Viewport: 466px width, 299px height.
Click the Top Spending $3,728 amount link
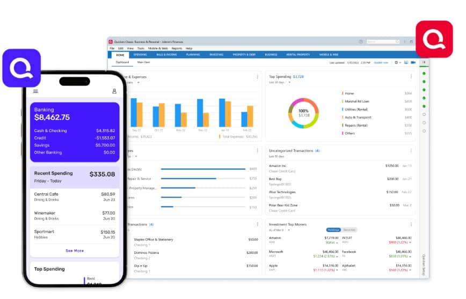pos(298,77)
